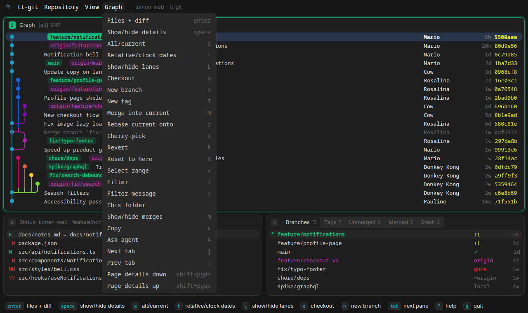Open the View menu
This screenshot has width=528, height=313.
(92, 7)
